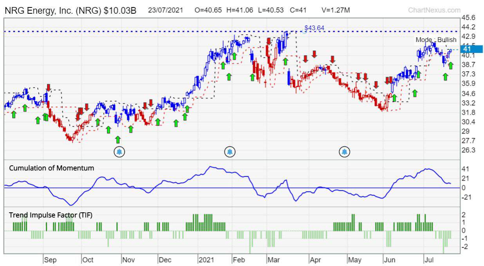Click the 44.2 price axis label
Image resolution: width=484 pixels, height=266 pixels.
[x=468, y=27]
